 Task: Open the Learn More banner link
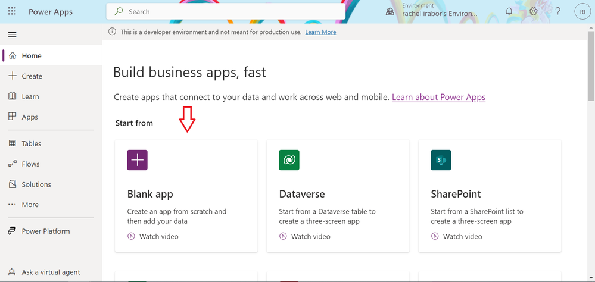coord(320,32)
